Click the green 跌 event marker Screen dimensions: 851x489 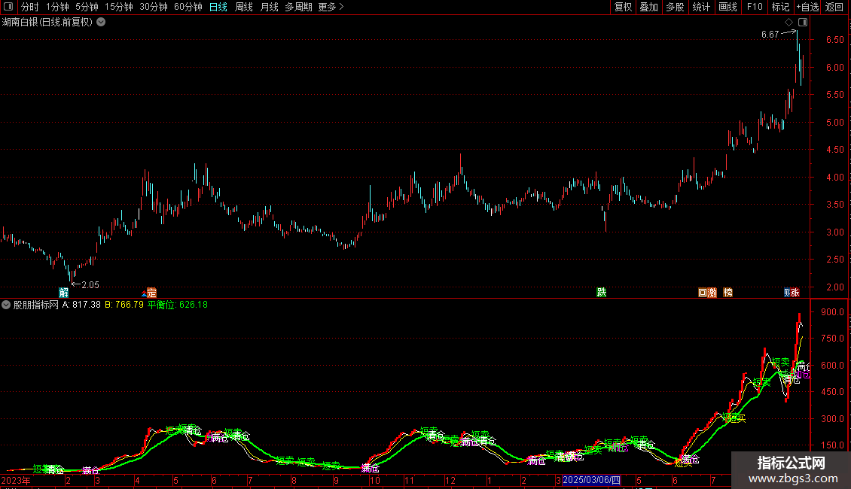[601, 292]
